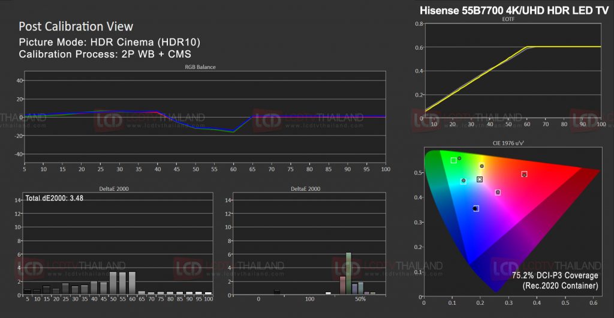This screenshot has width=614, height=318.
Task: Click '75.2% DCI-P3 Coverage' label
Action: (x=555, y=276)
